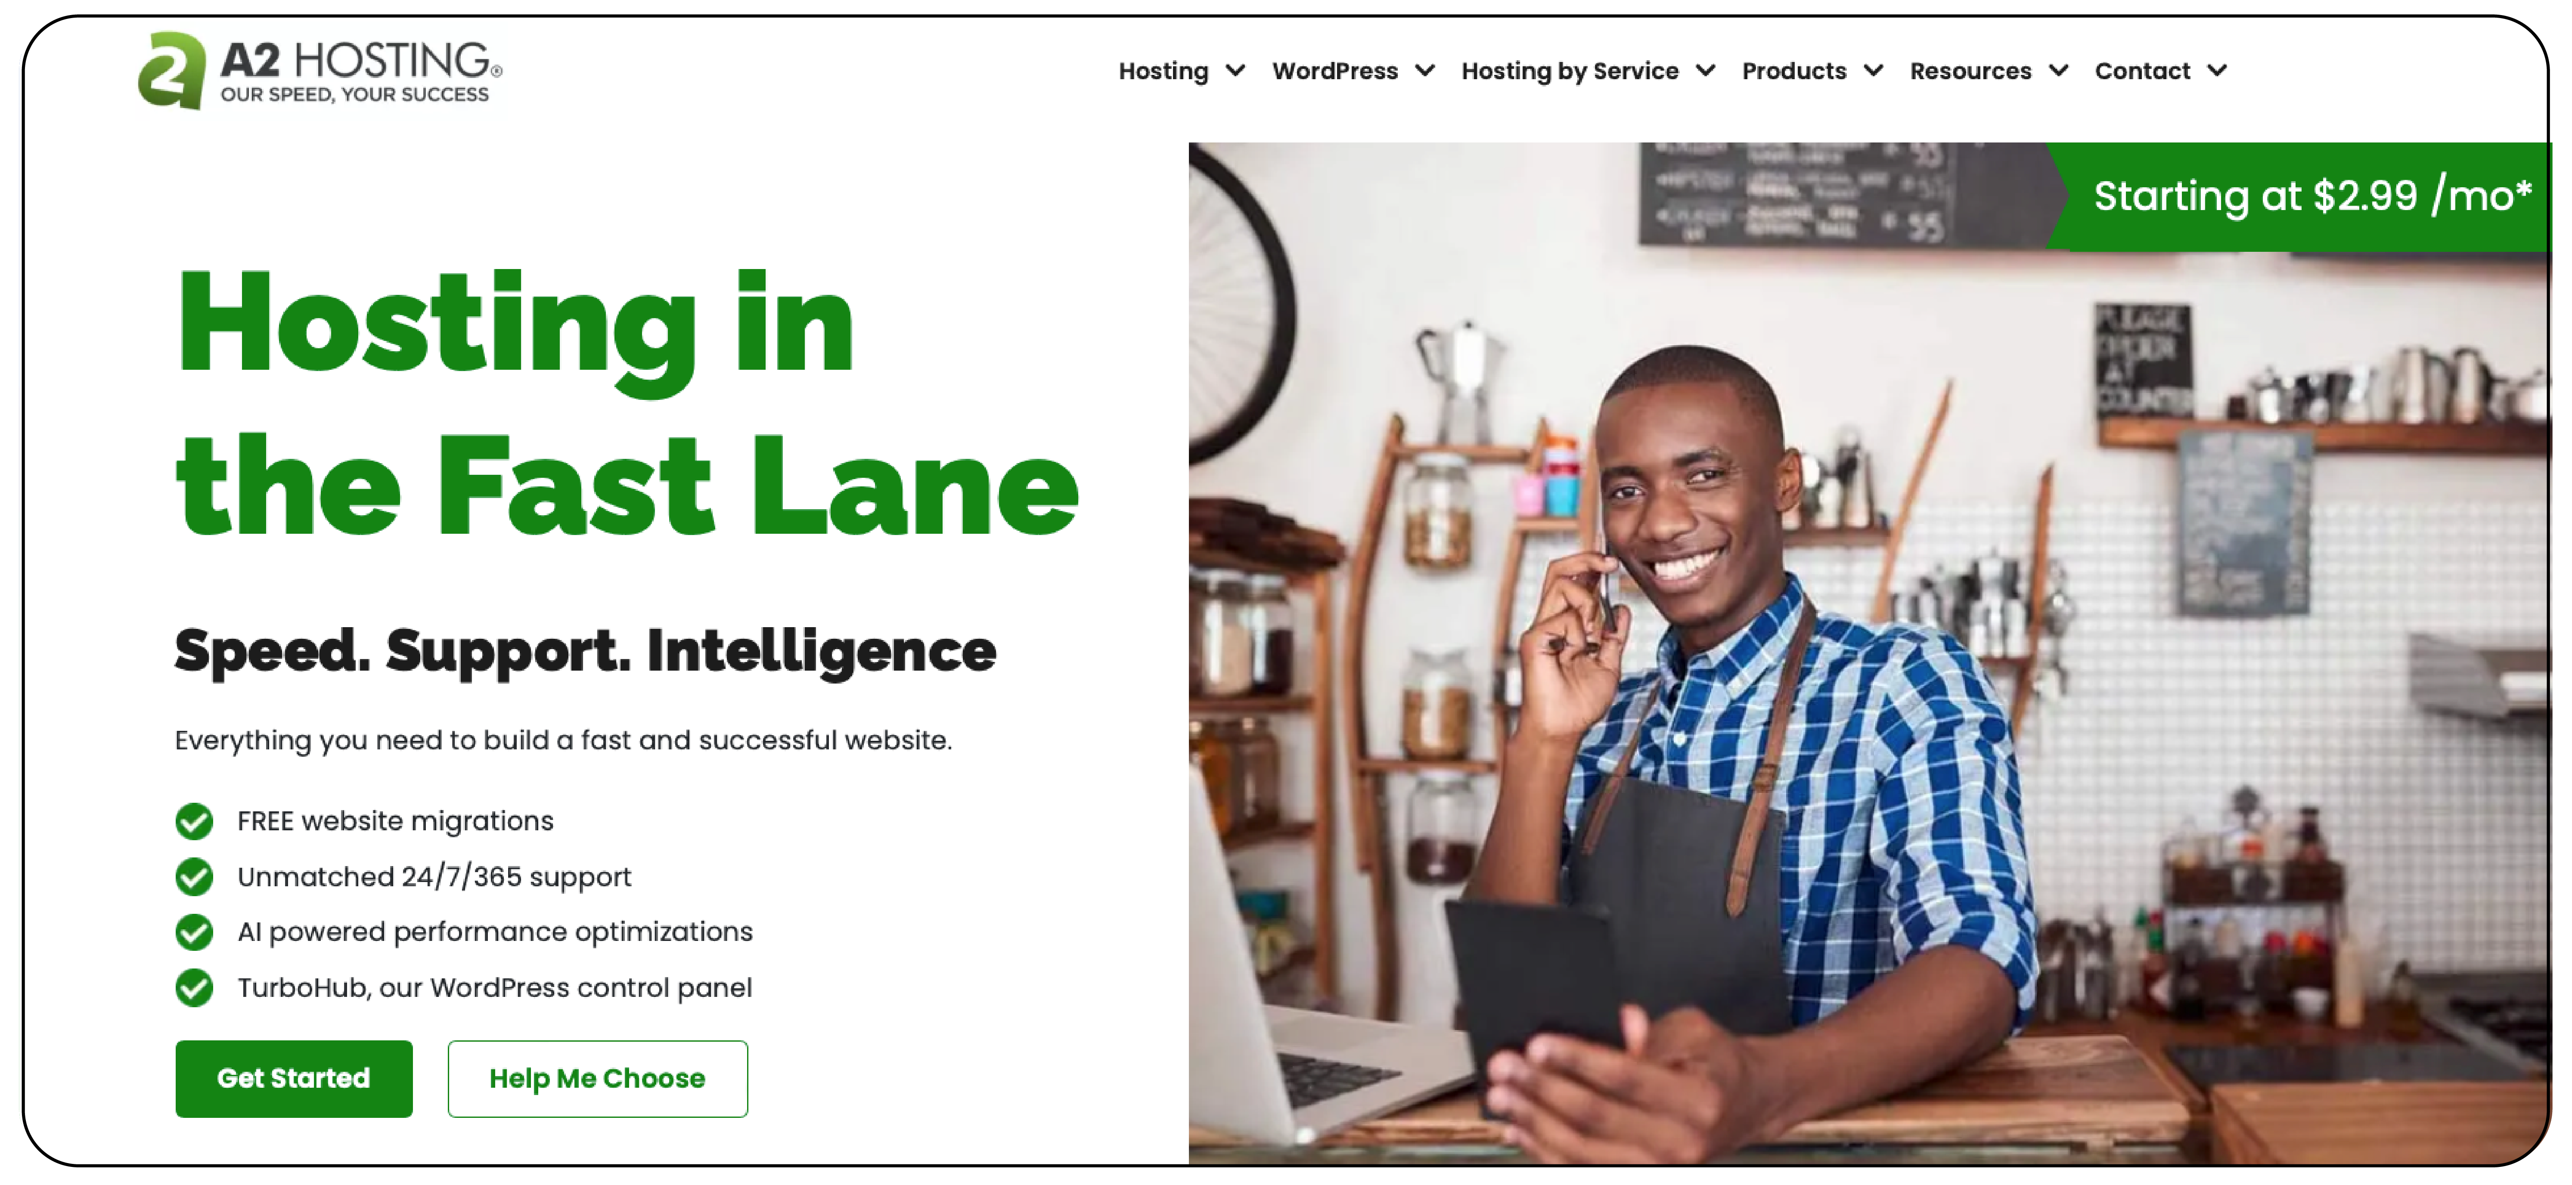The image size is (2572, 1185).
Task: Select the WordPress menu item
Action: [x=1335, y=71]
